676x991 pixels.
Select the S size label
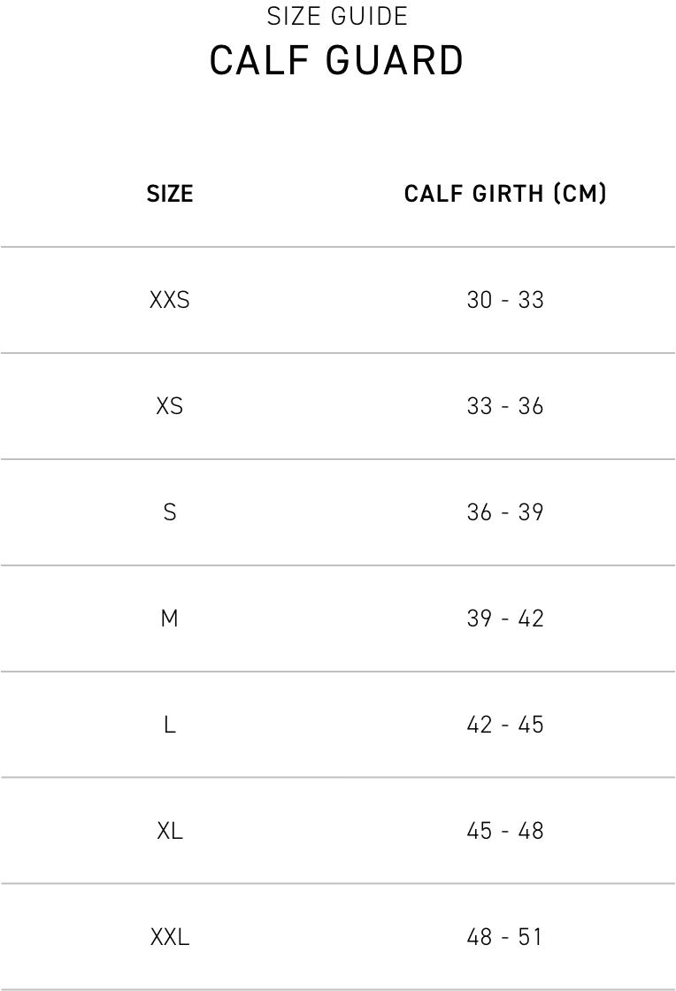coord(170,512)
